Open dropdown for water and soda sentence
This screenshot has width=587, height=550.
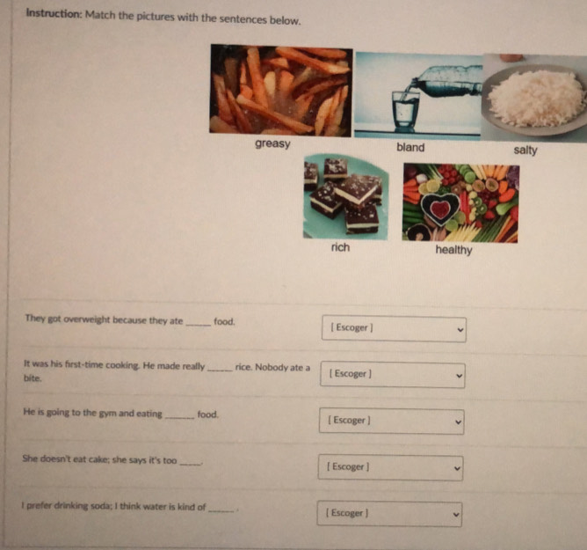click(389, 514)
